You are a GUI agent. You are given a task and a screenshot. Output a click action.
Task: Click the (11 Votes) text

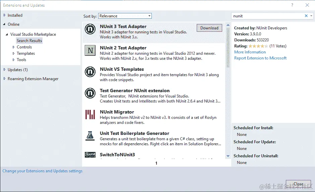point(278,46)
